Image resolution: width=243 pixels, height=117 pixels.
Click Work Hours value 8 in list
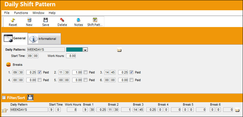click(72, 110)
